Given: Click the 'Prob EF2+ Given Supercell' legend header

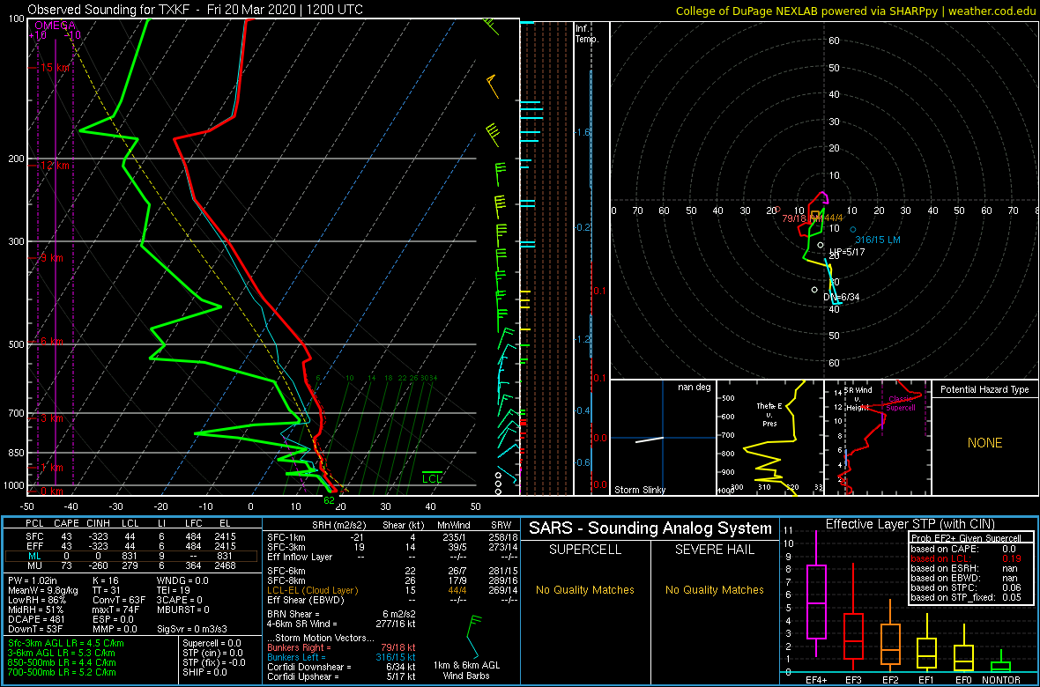Looking at the screenshot, I should coord(966,538).
